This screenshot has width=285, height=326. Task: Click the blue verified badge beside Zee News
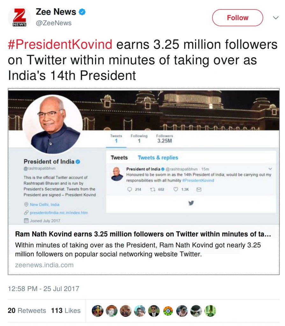82,12
